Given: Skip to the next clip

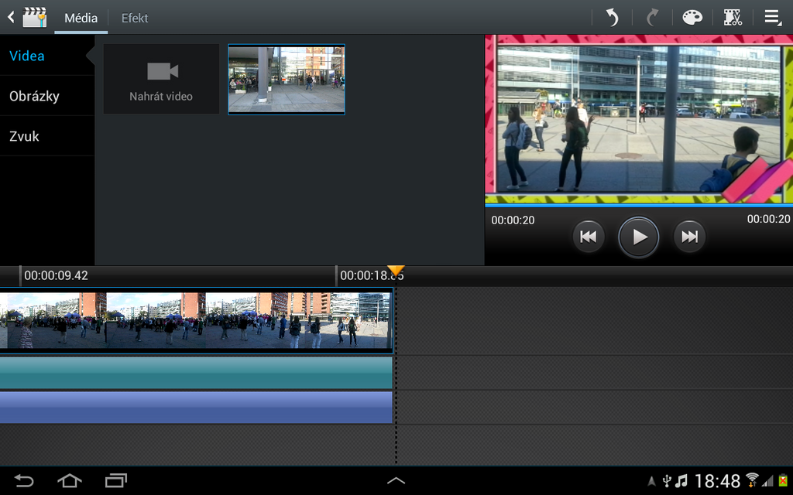Looking at the screenshot, I should [x=689, y=237].
